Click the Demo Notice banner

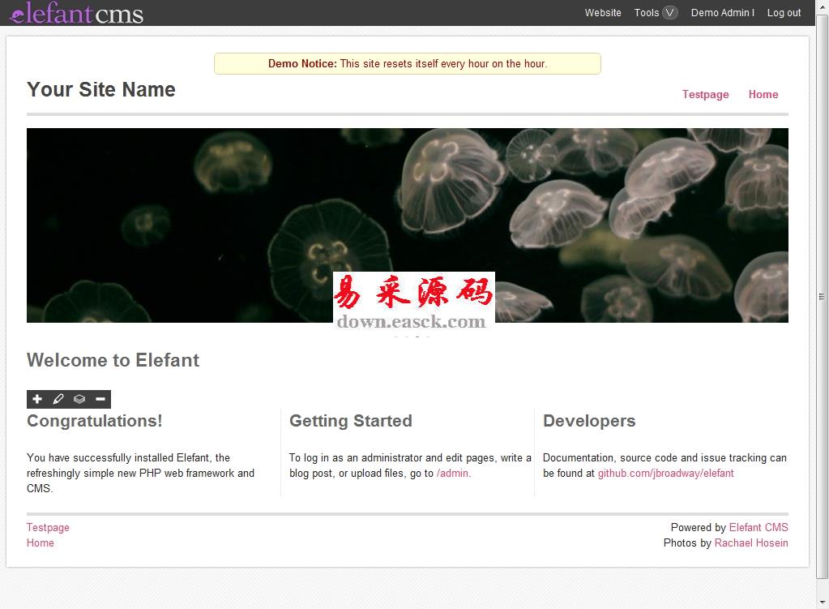pyautogui.click(x=407, y=63)
